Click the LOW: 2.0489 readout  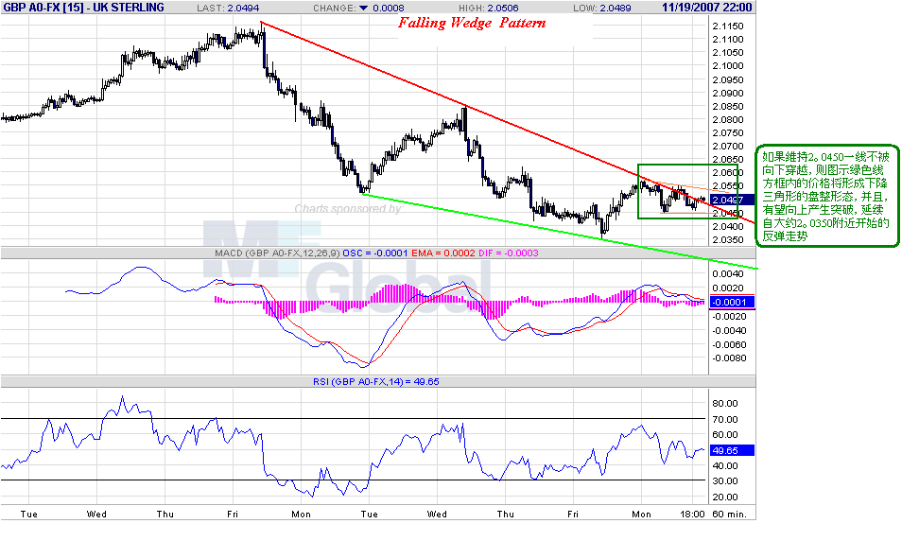tap(601, 9)
